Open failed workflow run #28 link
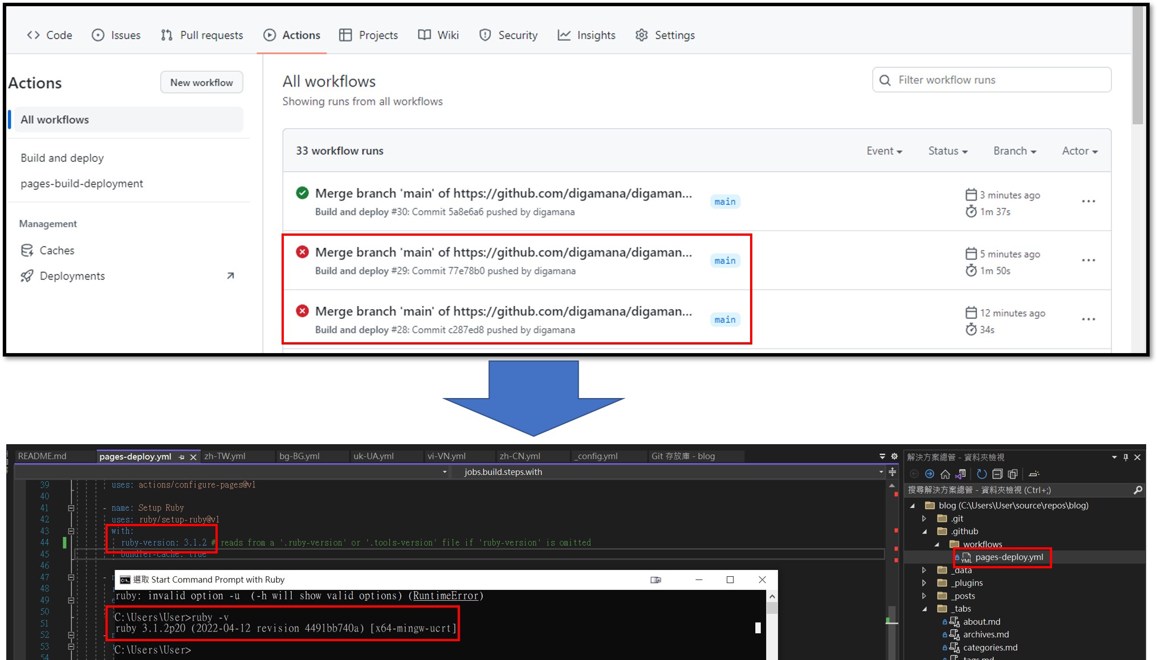The height and width of the screenshot is (660, 1157). (x=503, y=311)
